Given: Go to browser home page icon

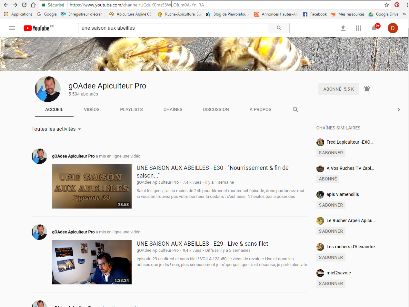Looking at the screenshot, I should 33,5.
